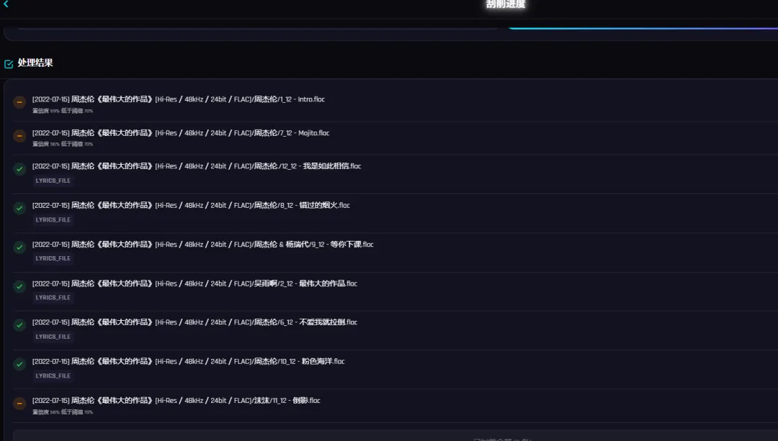778x441 pixels.
Task: Click LYRICS_FILE tag under 等你下课.flac
Action: coord(53,259)
